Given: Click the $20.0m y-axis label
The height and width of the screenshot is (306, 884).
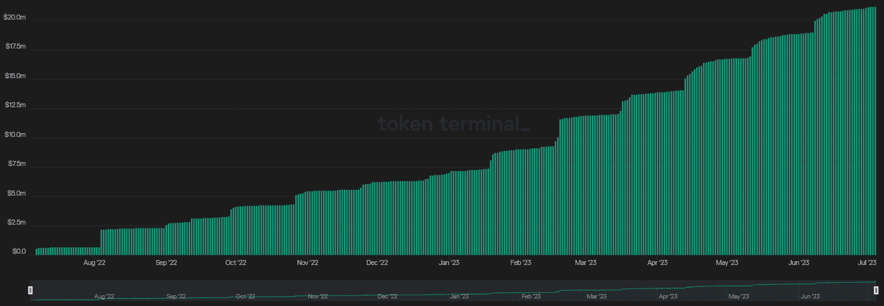Looking at the screenshot, I should (15, 18).
